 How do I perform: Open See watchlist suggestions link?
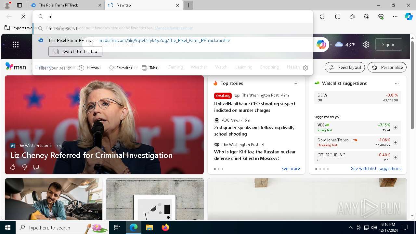coord(376,168)
